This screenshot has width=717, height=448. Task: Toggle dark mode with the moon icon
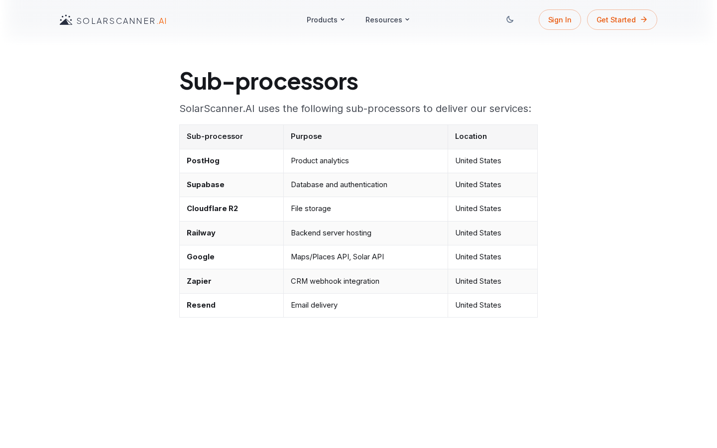[x=510, y=19]
